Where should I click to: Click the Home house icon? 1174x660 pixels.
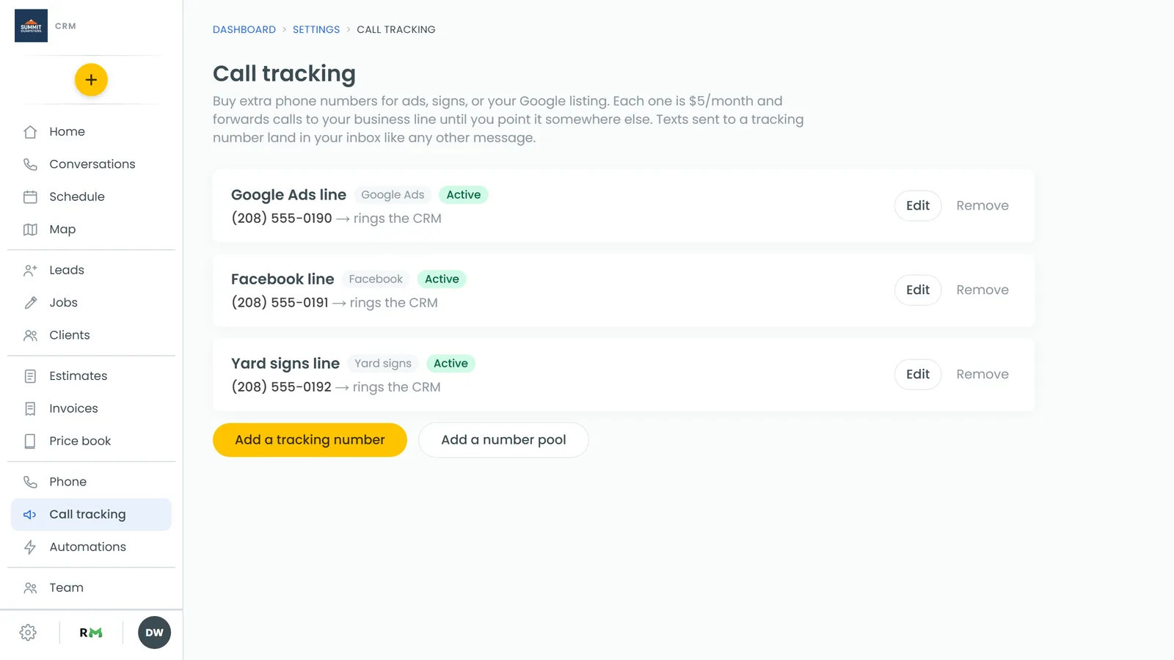(x=30, y=132)
